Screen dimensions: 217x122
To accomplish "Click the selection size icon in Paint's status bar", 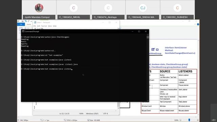I will (x=42, y=120).
